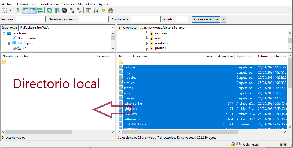The height and width of the screenshot is (148, 293).
Task: Open the Site Manager icon
Action: click(5, 10)
